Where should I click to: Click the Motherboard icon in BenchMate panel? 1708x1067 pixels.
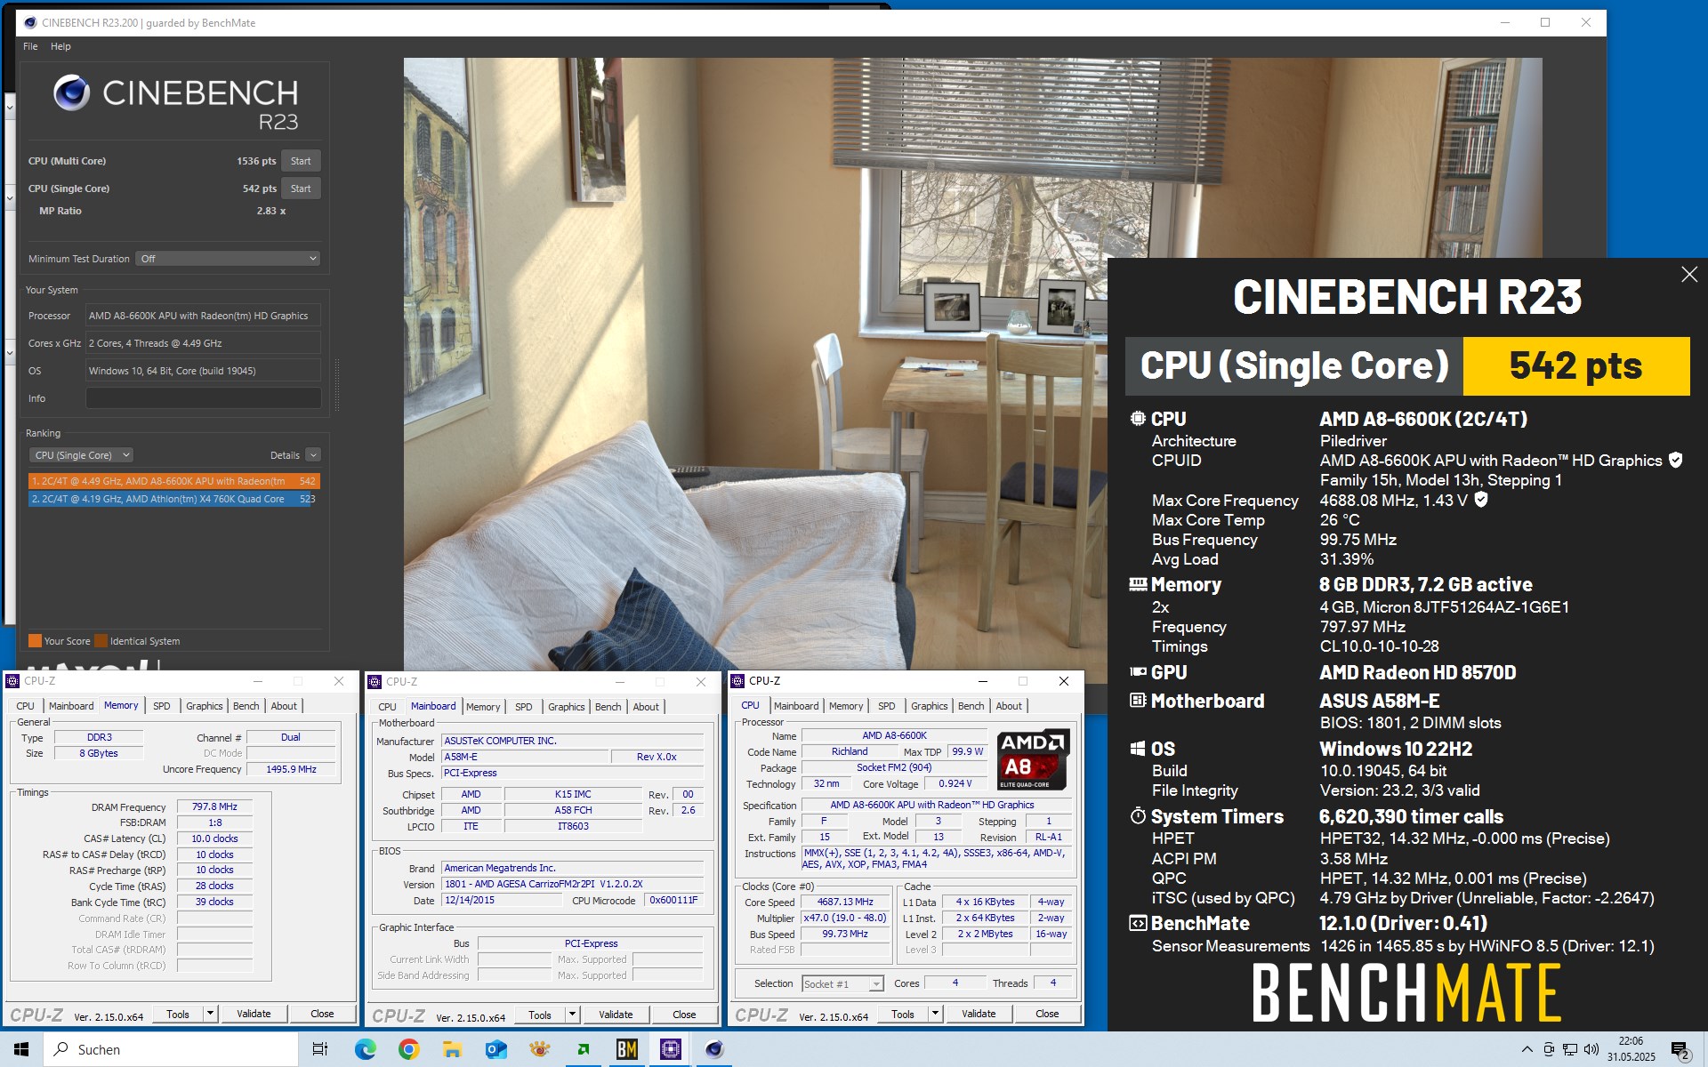point(1138,701)
